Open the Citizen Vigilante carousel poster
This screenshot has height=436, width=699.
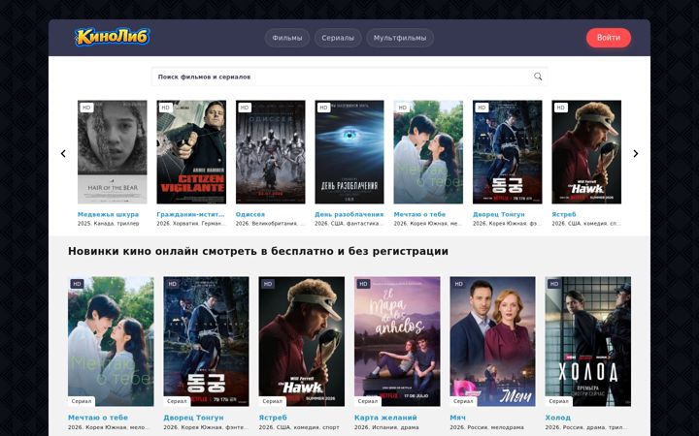191,152
